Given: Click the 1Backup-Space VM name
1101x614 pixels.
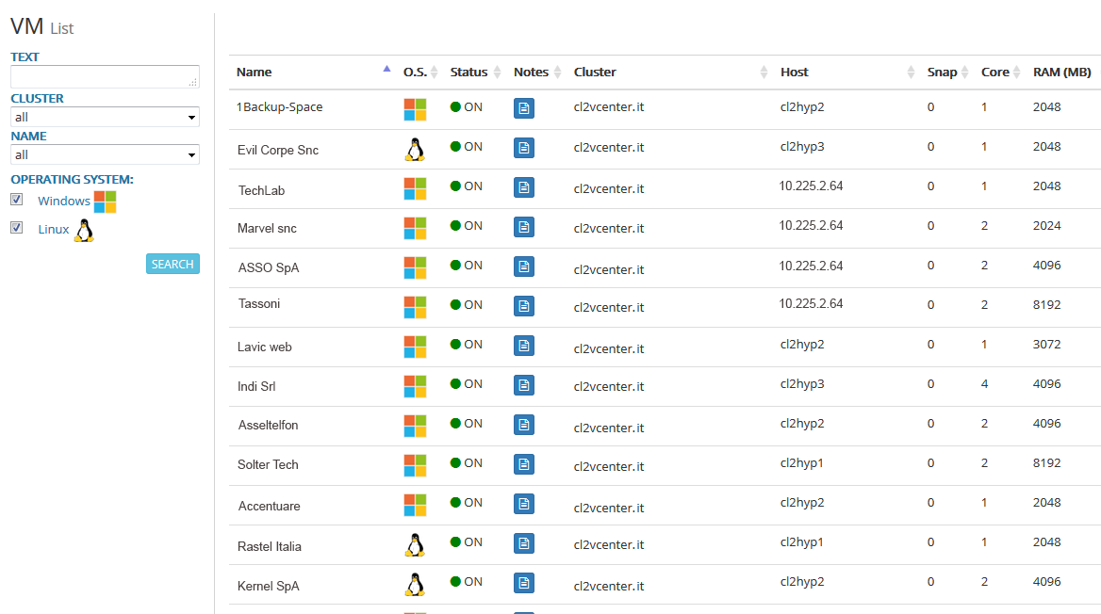Looking at the screenshot, I should click(x=279, y=107).
